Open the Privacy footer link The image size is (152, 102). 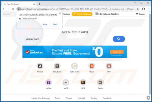pyautogui.click(x=69, y=98)
